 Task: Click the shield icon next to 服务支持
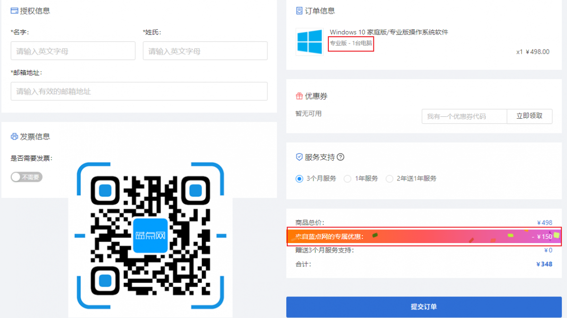pos(299,157)
